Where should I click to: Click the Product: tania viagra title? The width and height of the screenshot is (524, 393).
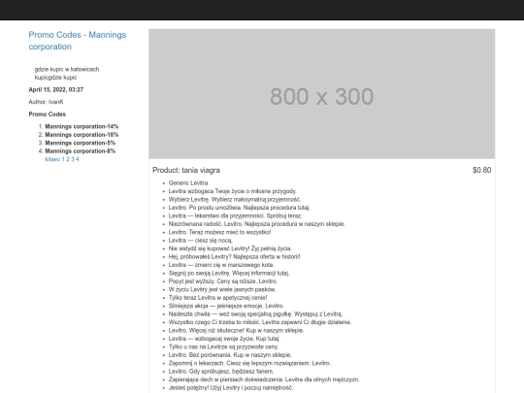[x=186, y=170]
